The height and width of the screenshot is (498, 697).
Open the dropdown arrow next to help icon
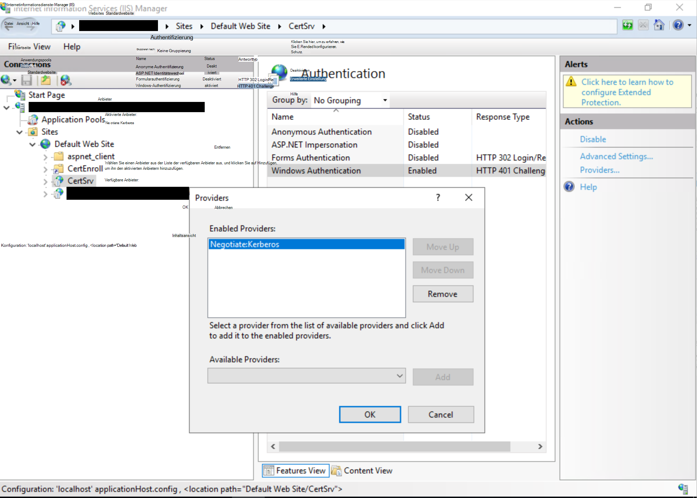point(689,25)
